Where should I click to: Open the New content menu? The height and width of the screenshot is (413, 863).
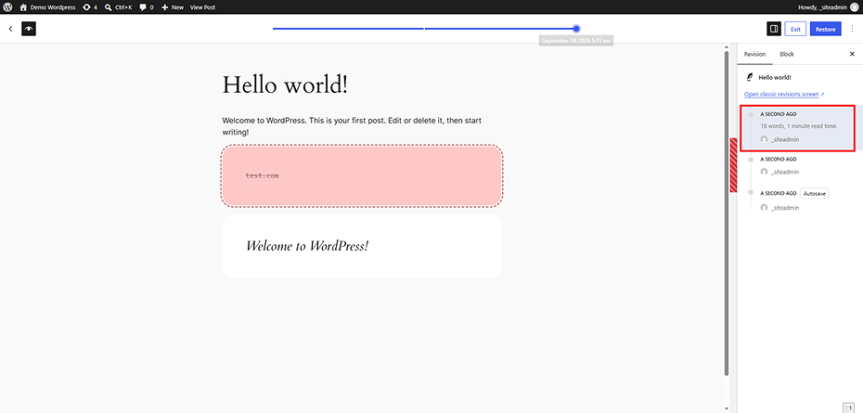coord(173,7)
